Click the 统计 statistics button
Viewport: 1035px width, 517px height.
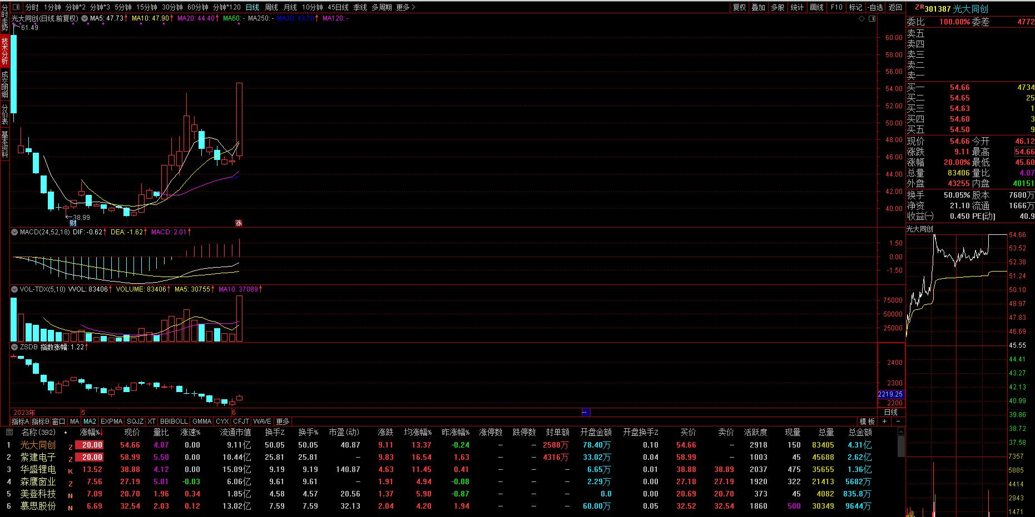pyautogui.click(x=797, y=7)
